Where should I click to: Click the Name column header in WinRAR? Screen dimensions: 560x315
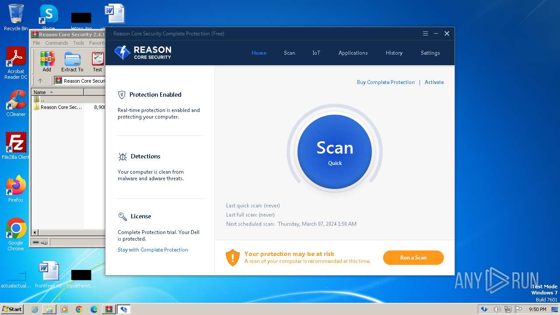coord(57,92)
